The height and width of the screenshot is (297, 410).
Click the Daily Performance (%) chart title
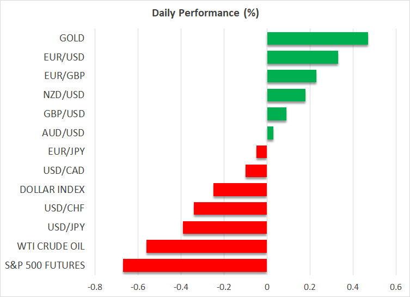pyautogui.click(x=205, y=13)
